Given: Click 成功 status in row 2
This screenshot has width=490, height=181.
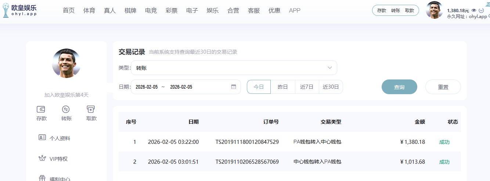Looking at the screenshot, I should point(444,162).
